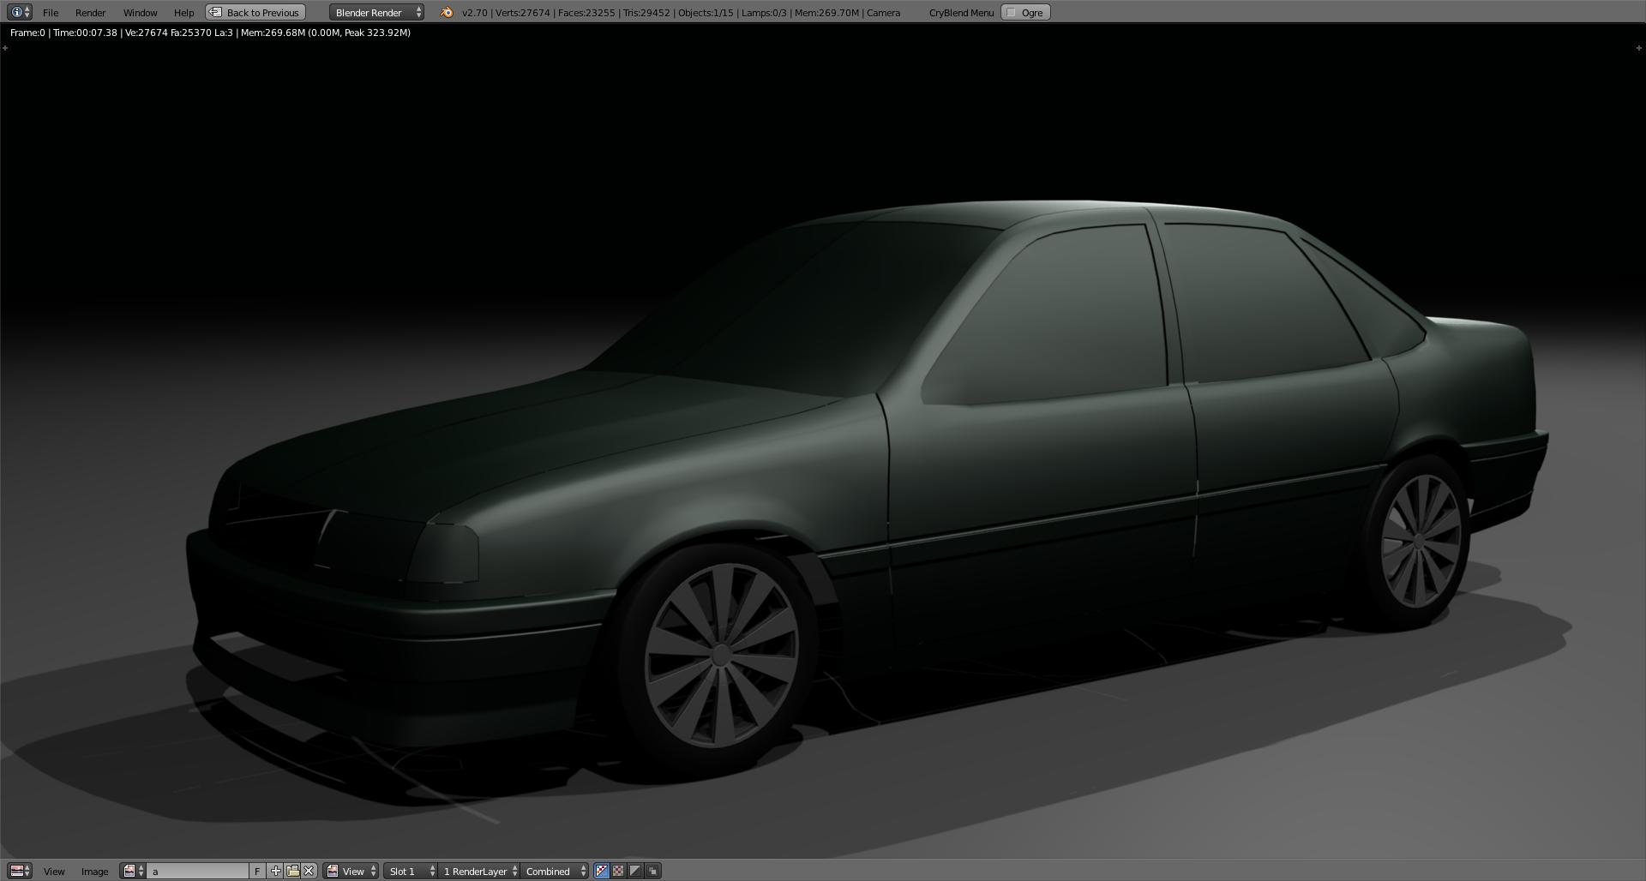Click the Blender logo icon
The height and width of the screenshot is (881, 1646).
tap(446, 13)
